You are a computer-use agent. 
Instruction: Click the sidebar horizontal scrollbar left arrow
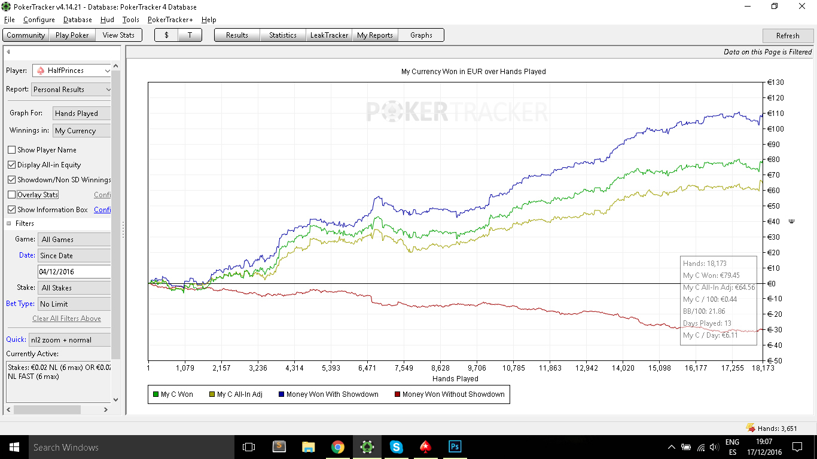pos(8,410)
